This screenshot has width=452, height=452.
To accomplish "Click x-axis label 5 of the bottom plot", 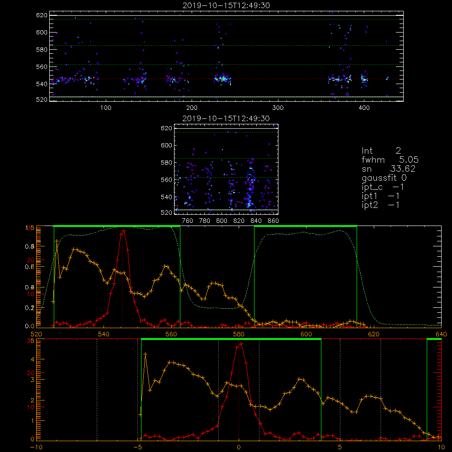I will 340,447.
